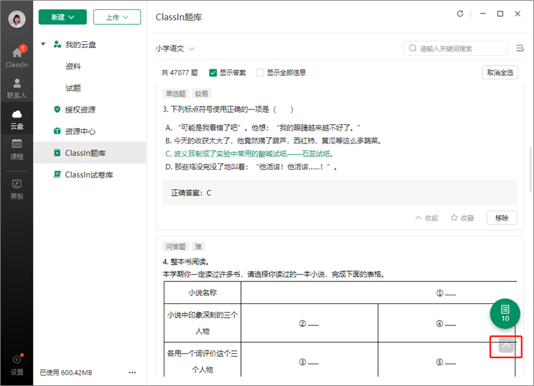534x386 pixels.
Task: Collapse question 3 with 收起
Action: click(x=427, y=218)
